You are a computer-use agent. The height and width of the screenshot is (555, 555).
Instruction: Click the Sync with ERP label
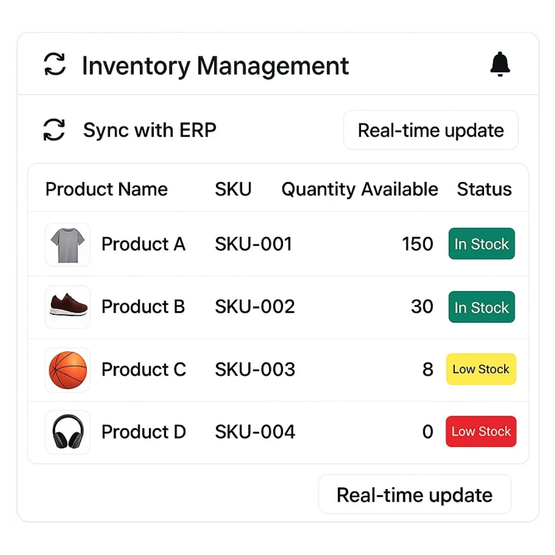150,130
